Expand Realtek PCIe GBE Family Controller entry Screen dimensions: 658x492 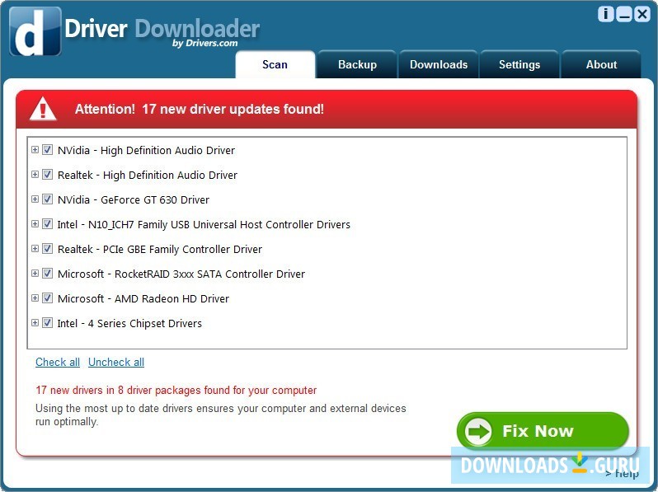tap(35, 249)
